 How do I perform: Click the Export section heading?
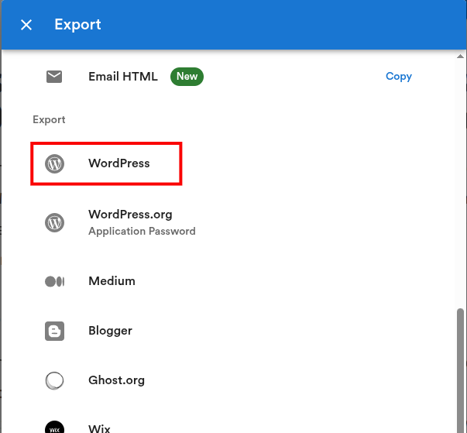click(x=49, y=120)
